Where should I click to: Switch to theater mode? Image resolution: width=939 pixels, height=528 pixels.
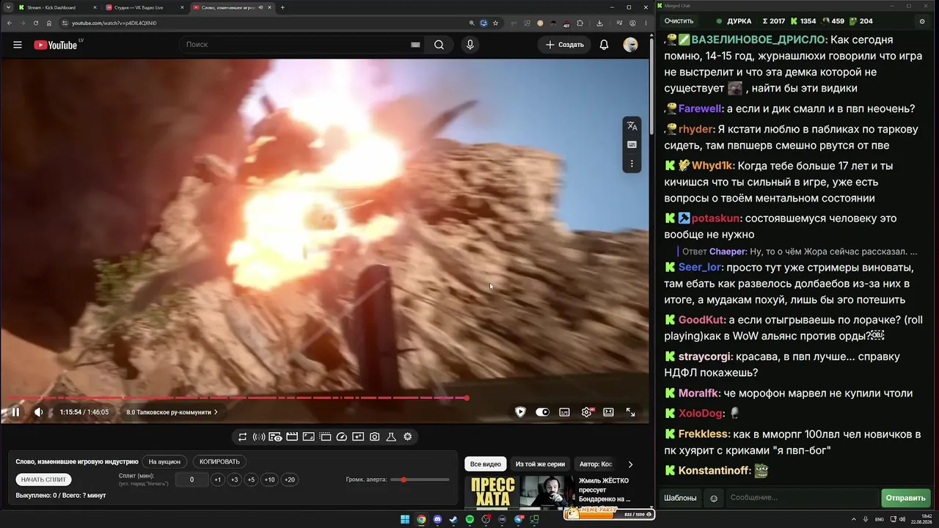608,412
